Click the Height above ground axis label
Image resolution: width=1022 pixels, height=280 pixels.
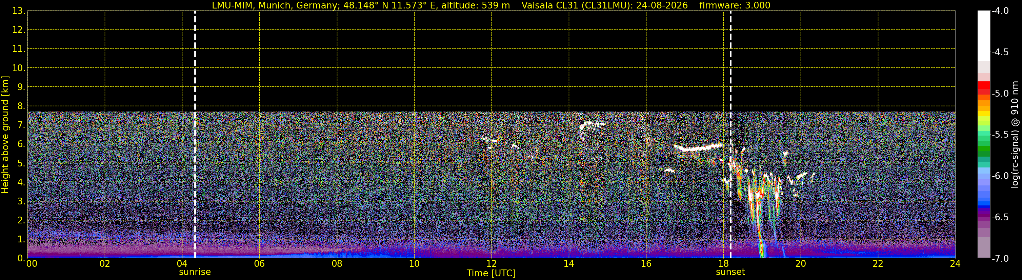coord(5,135)
